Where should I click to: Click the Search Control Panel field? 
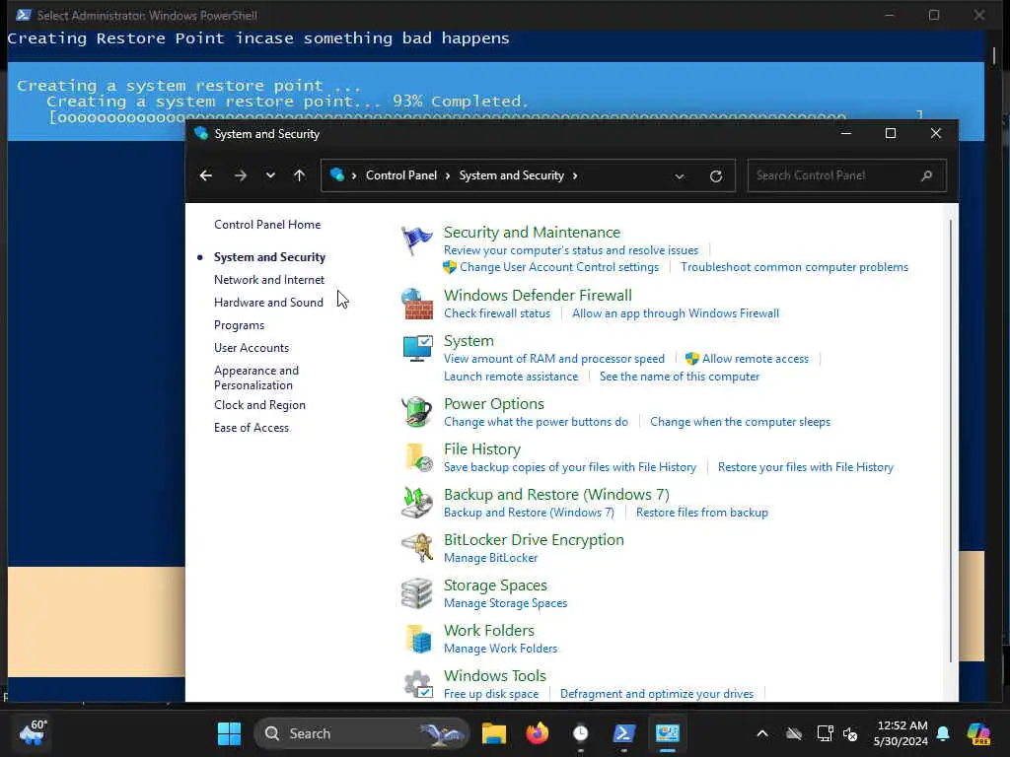(x=846, y=175)
